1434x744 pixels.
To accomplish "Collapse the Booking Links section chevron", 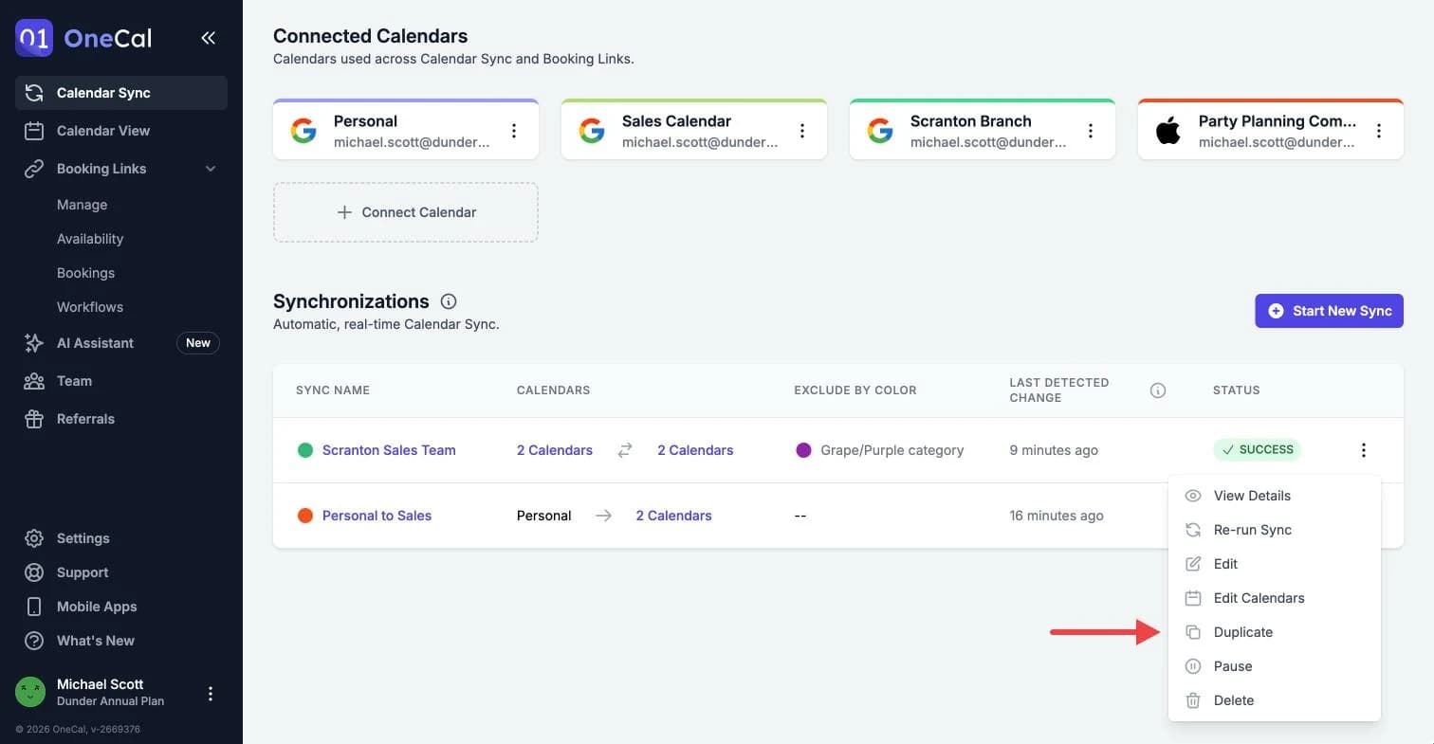I will [211, 169].
